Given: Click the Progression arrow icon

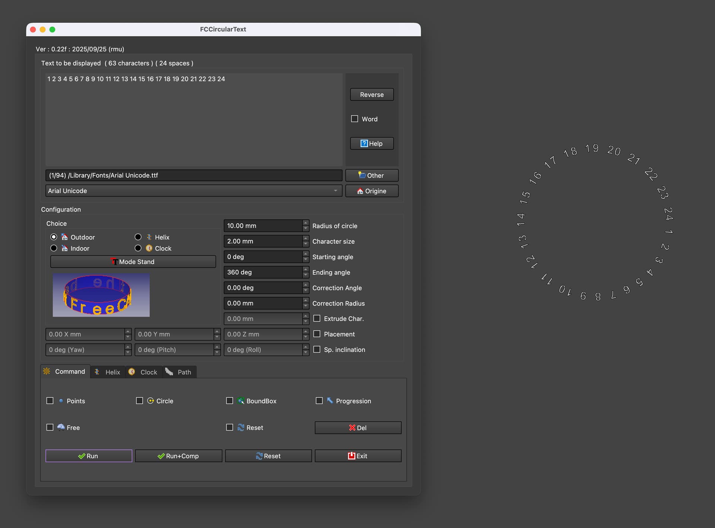Looking at the screenshot, I should pyautogui.click(x=330, y=400).
